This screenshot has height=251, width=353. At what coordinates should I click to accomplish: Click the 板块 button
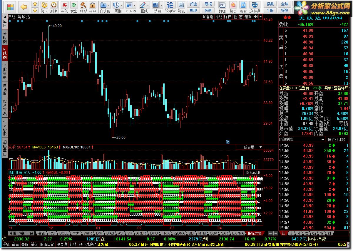(285, 10)
